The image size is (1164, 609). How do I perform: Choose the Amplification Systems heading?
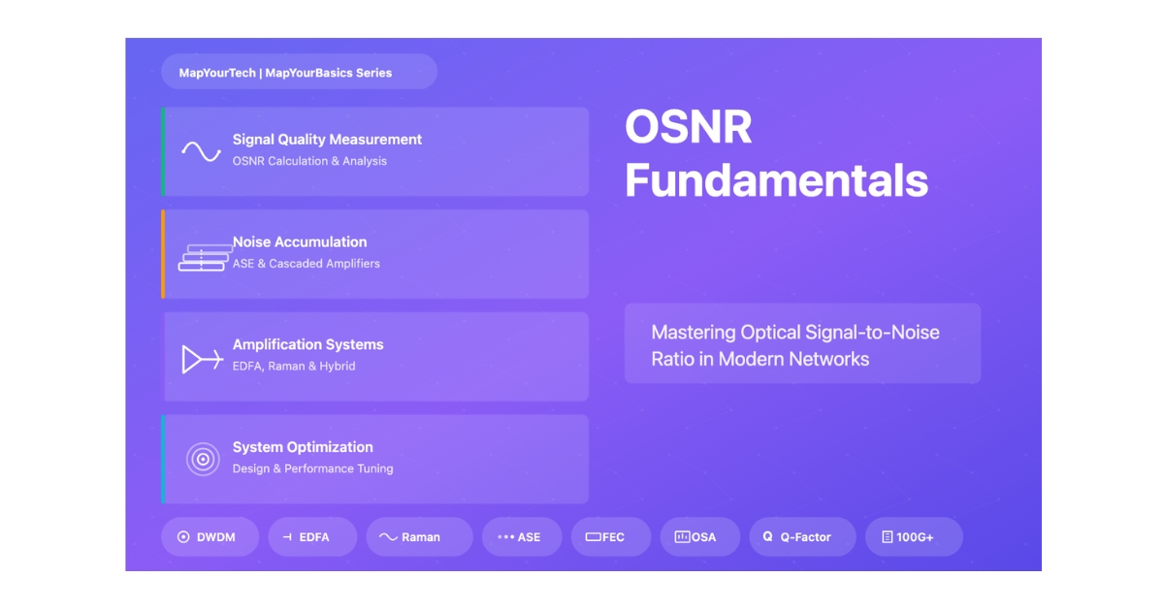(x=307, y=344)
